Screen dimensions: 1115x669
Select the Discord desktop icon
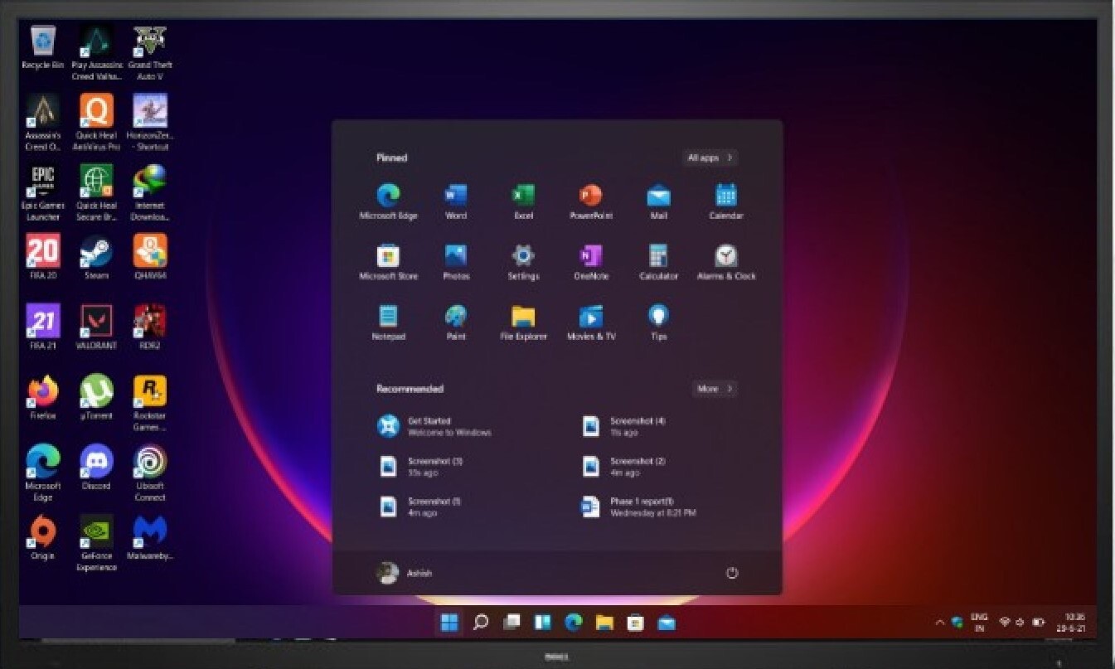(x=96, y=468)
